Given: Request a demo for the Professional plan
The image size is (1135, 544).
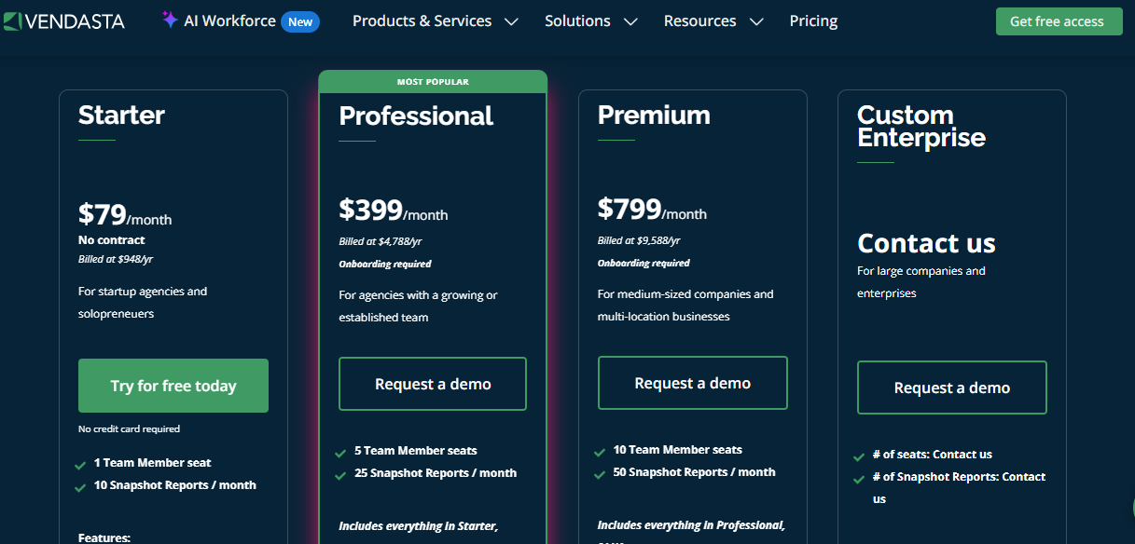Looking at the screenshot, I should tap(432, 383).
